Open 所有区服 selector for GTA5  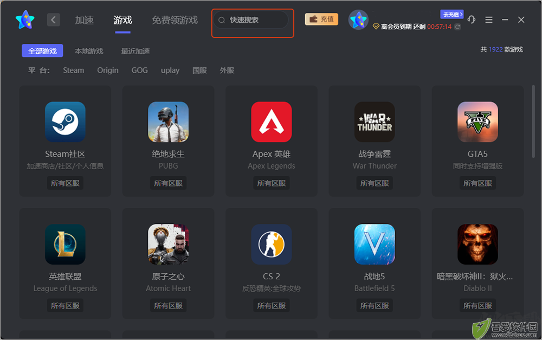tap(478, 183)
